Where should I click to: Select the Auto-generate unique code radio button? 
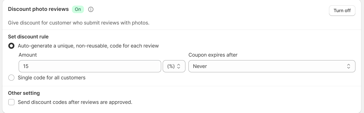[x=11, y=46]
